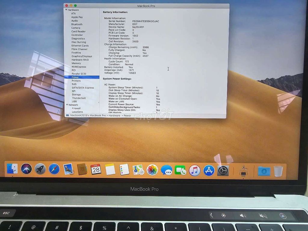
Task: Select Diagnostics in sidebar
Action: point(78,38)
